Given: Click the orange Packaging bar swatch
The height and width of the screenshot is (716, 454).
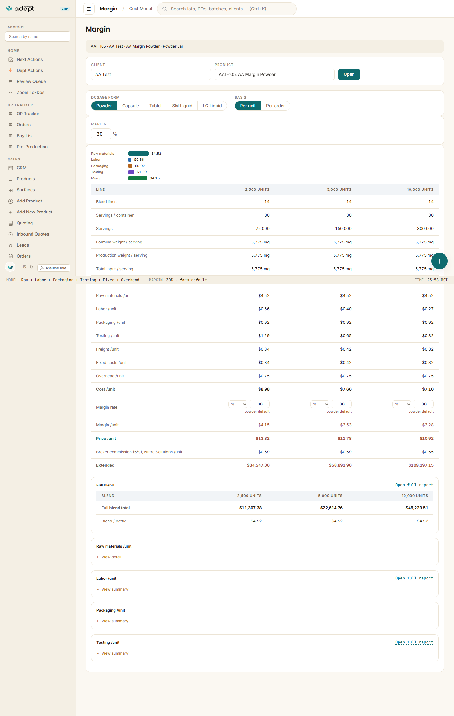Looking at the screenshot, I should click(130, 166).
